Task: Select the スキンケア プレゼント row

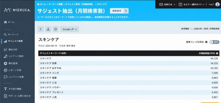Action: tap(129, 92)
